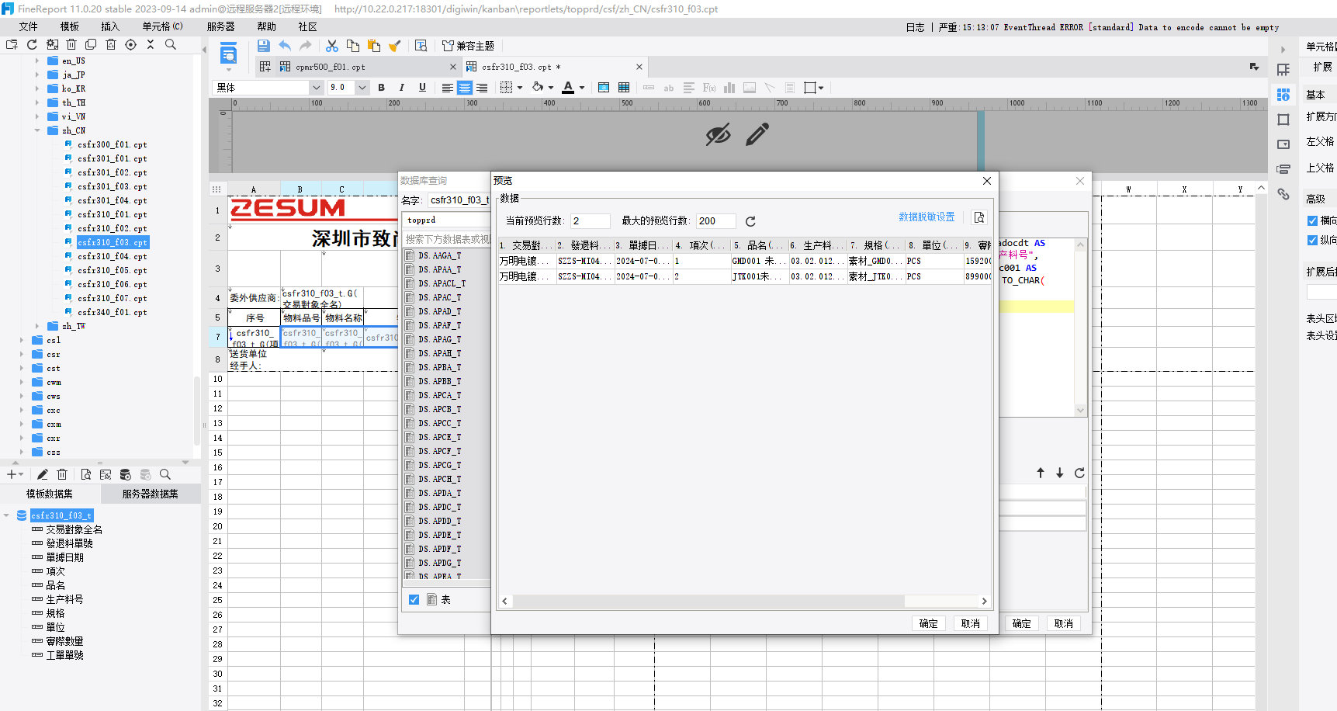Select csfr310_f04.cpt in file tree
The width and height of the screenshot is (1337, 711).
click(112, 256)
